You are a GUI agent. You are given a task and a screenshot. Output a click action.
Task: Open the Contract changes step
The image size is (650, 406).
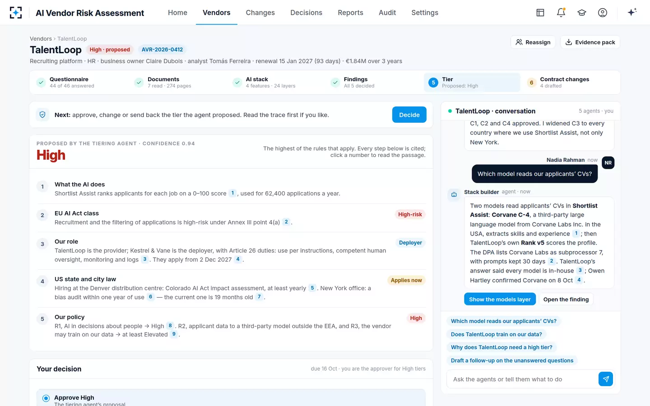570,83
